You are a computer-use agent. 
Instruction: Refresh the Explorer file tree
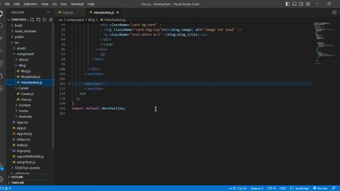[x=45, y=20]
